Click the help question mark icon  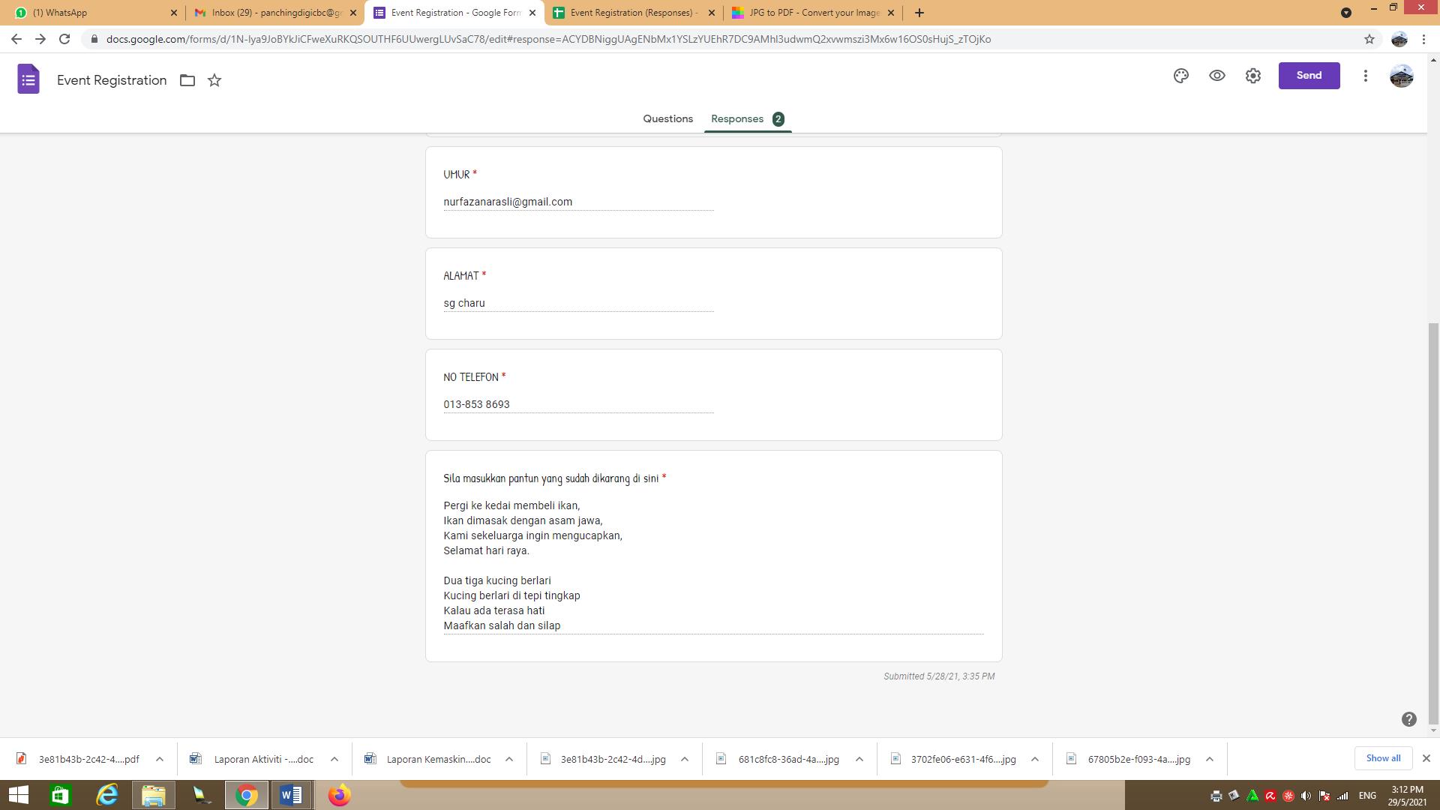pyautogui.click(x=1409, y=719)
